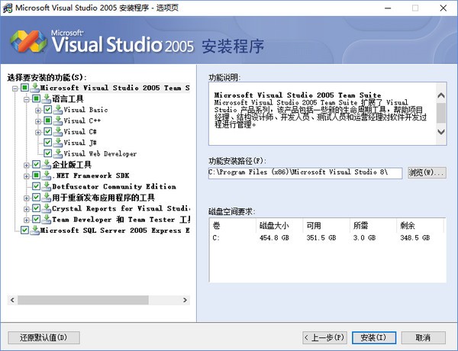Click install icon next to Visual C#
458x351 pixels.
click(x=58, y=131)
